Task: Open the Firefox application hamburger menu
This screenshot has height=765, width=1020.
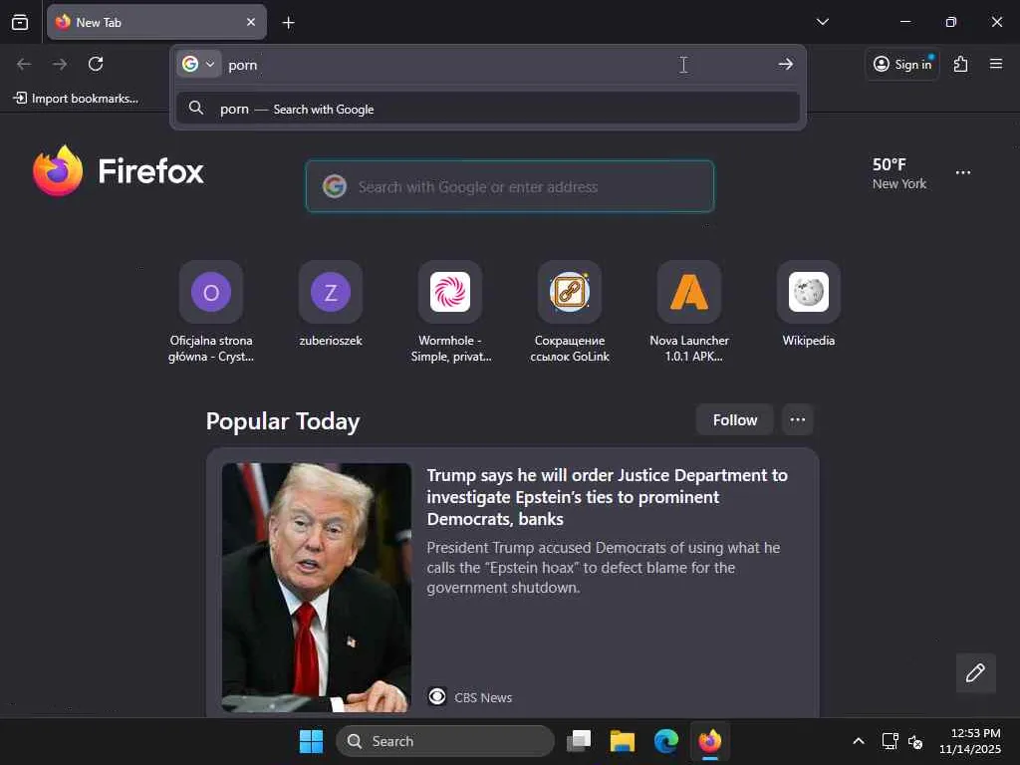Action: pos(996,64)
